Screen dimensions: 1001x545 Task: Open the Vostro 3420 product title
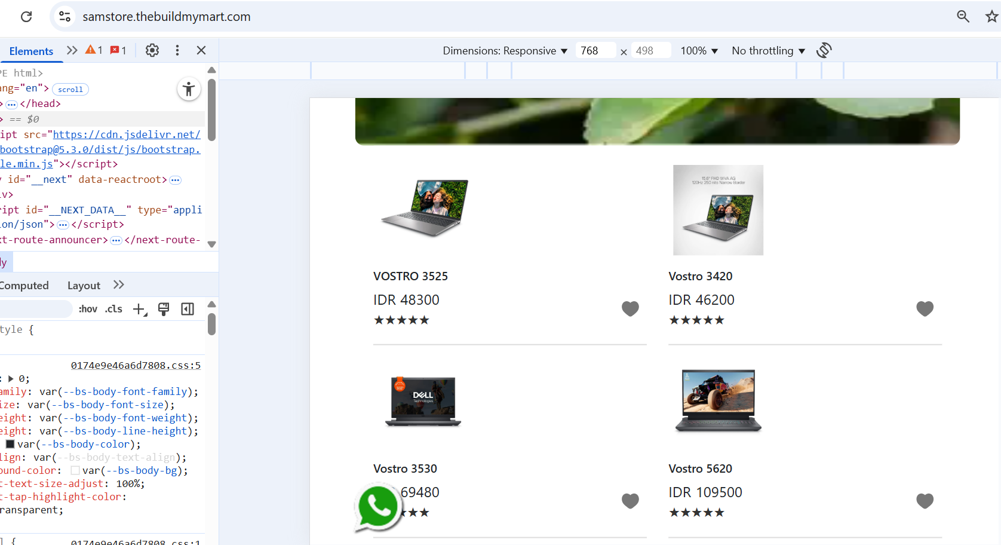pos(700,276)
